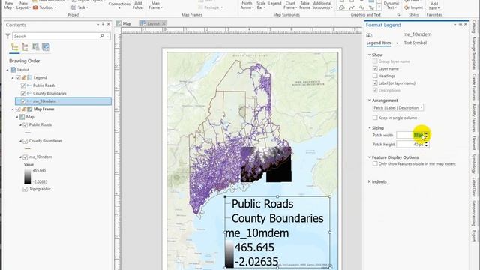
Task: Expand the Indents section
Action: pos(369,181)
